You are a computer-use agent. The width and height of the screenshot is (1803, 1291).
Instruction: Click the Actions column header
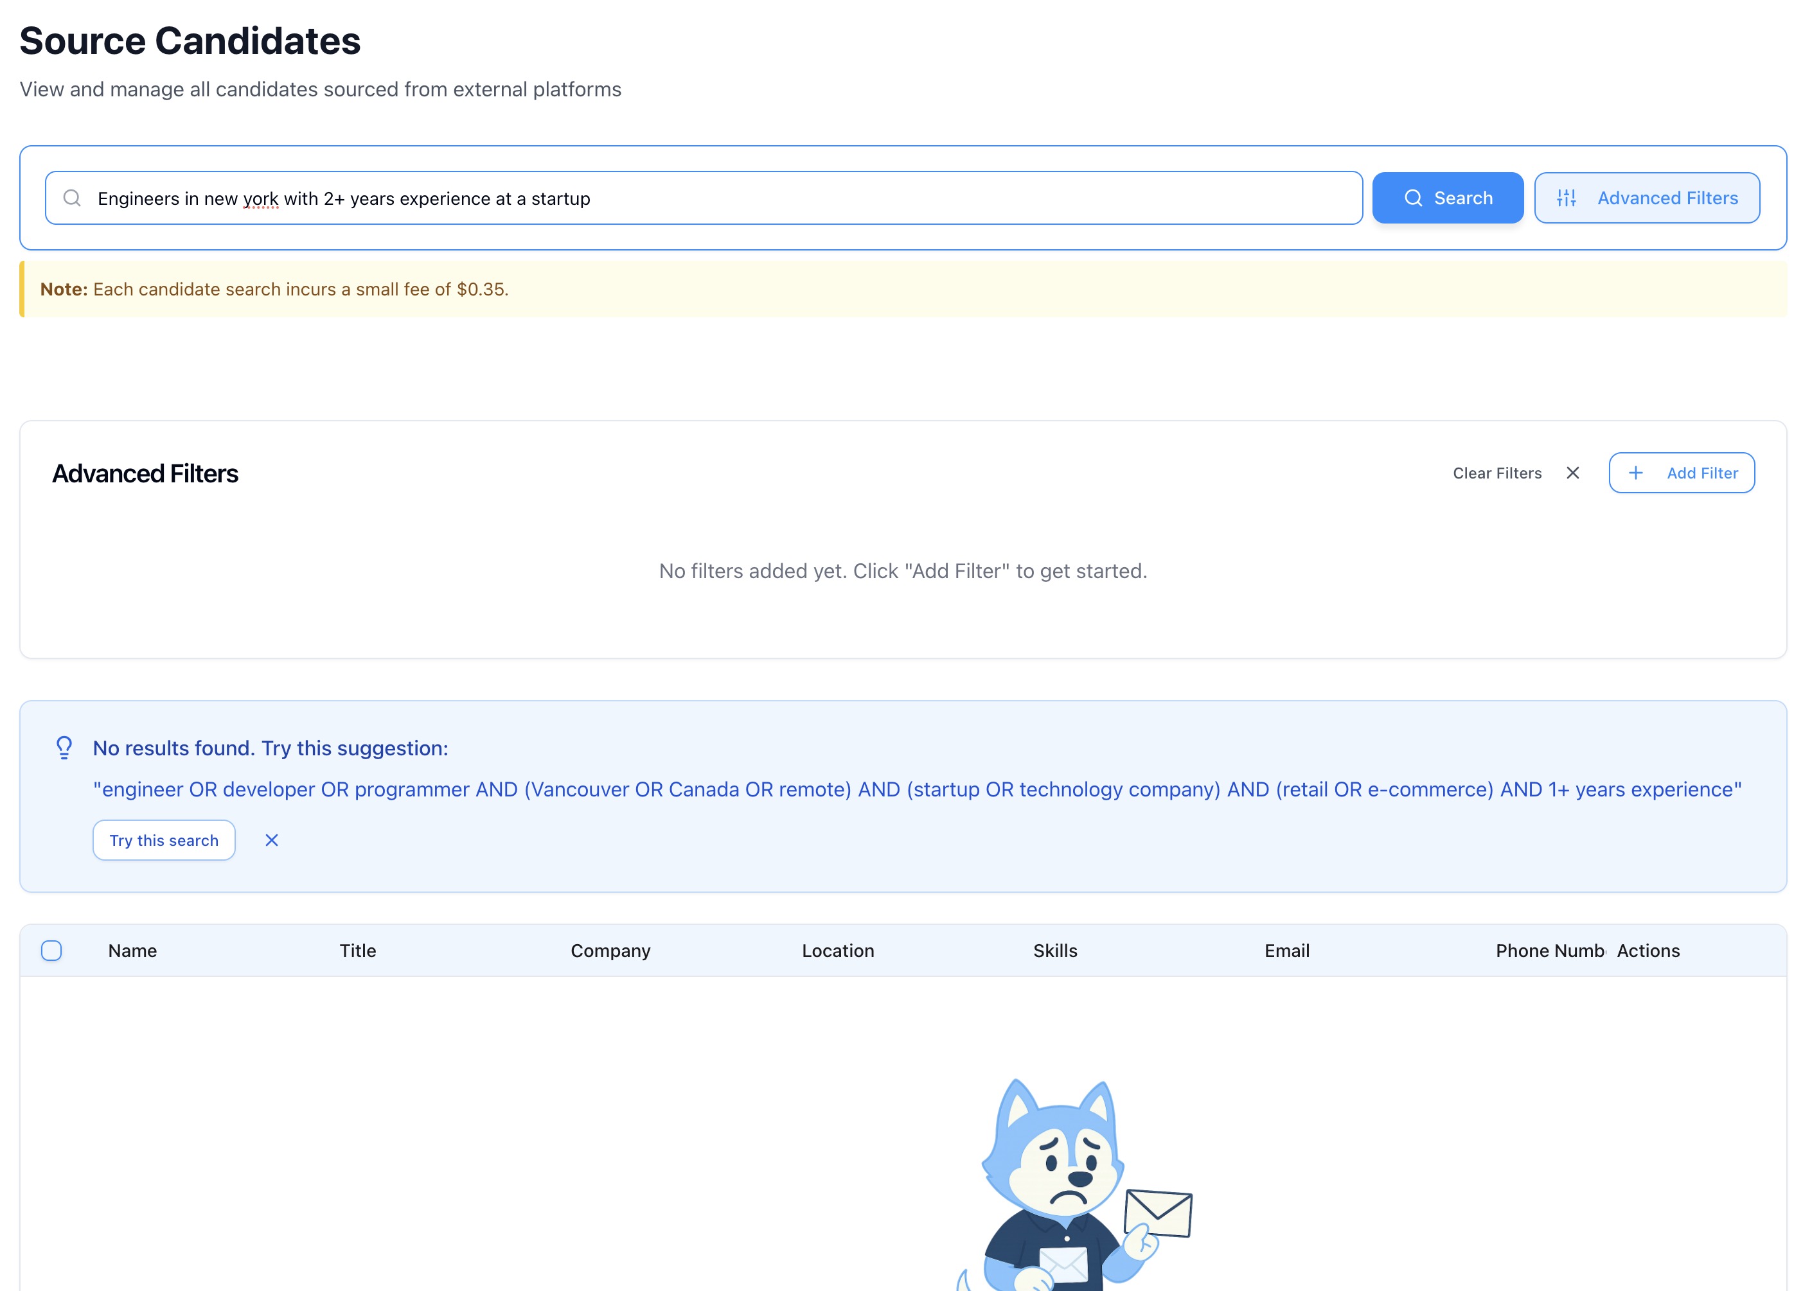tap(1648, 950)
